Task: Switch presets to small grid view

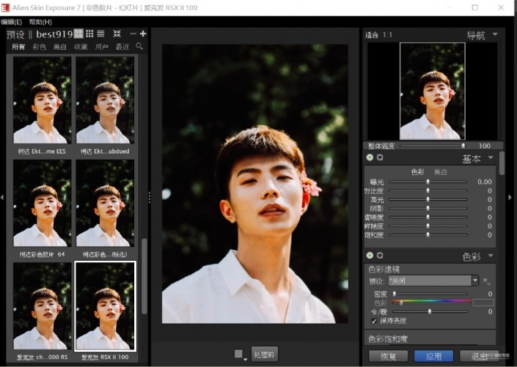Action: pos(89,34)
